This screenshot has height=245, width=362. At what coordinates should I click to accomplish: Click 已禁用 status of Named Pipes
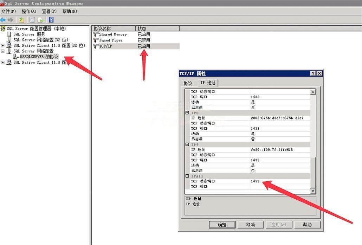click(x=144, y=40)
